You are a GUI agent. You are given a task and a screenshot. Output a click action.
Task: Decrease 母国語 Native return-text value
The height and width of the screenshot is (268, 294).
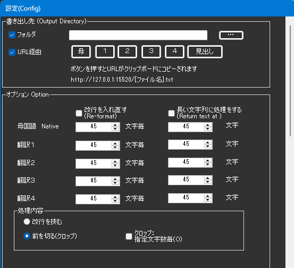(208, 129)
